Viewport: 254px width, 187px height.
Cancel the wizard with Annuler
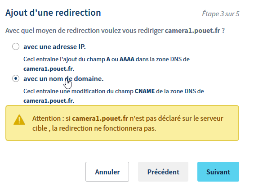pos(107,172)
